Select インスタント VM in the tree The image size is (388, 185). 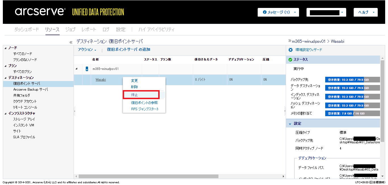tap(24, 125)
